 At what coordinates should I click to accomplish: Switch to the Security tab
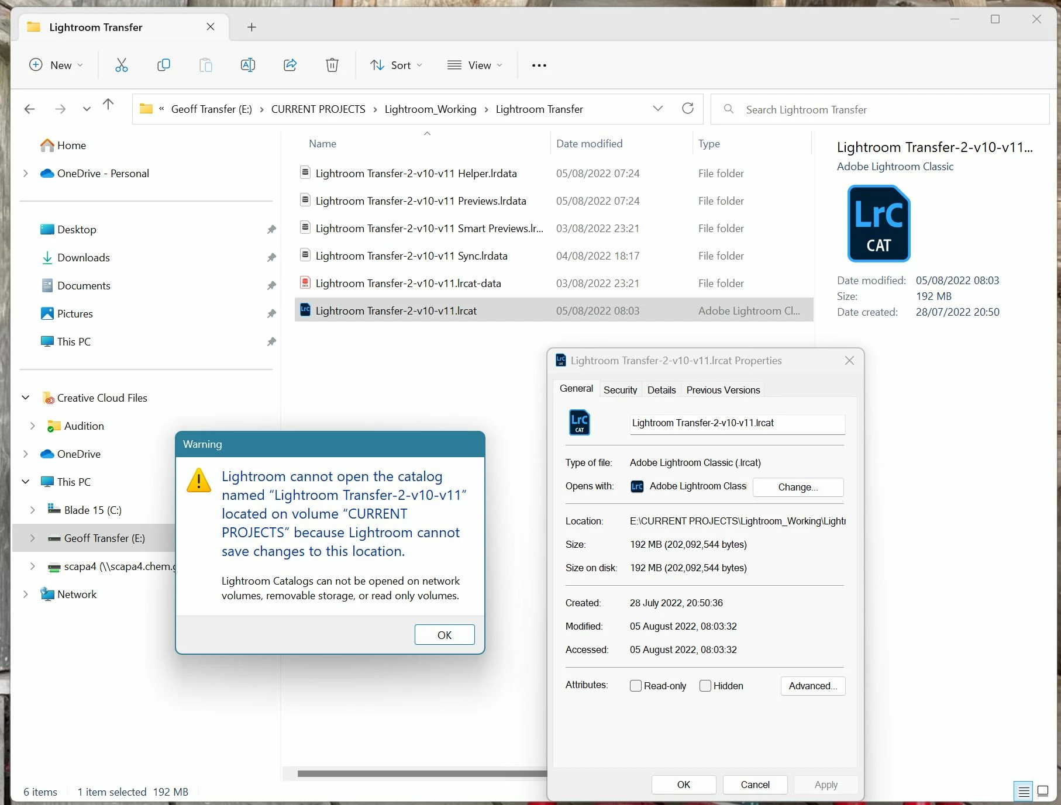coord(620,390)
